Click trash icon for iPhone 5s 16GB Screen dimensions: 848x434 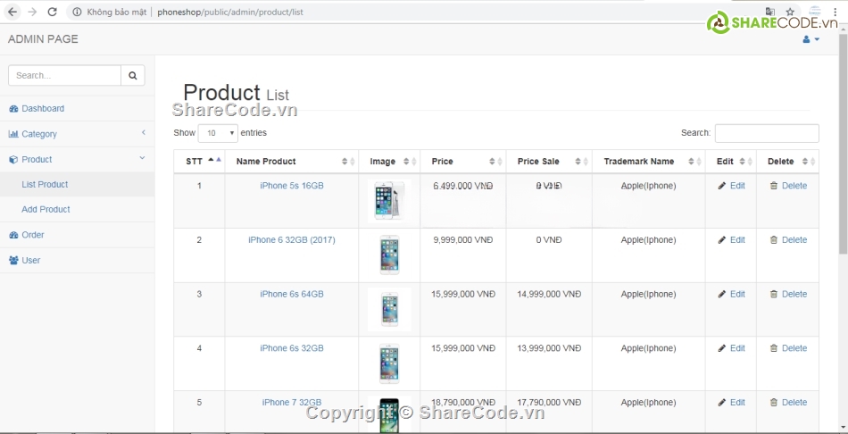point(773,186)
